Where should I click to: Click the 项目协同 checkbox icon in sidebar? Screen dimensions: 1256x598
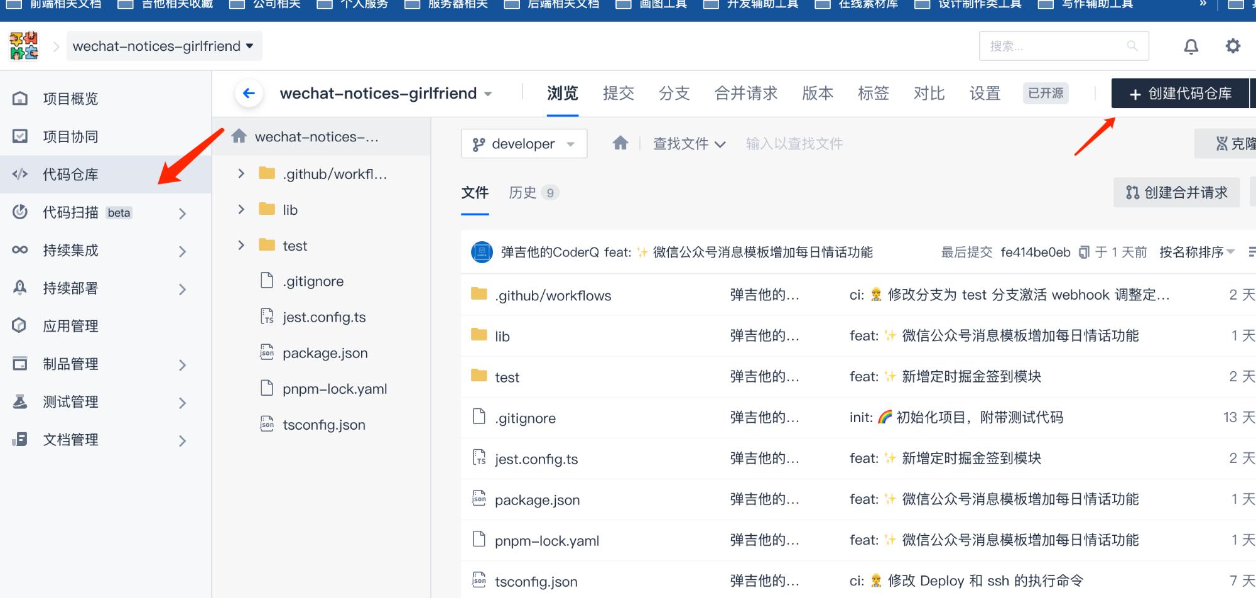[x=20, y=136]
